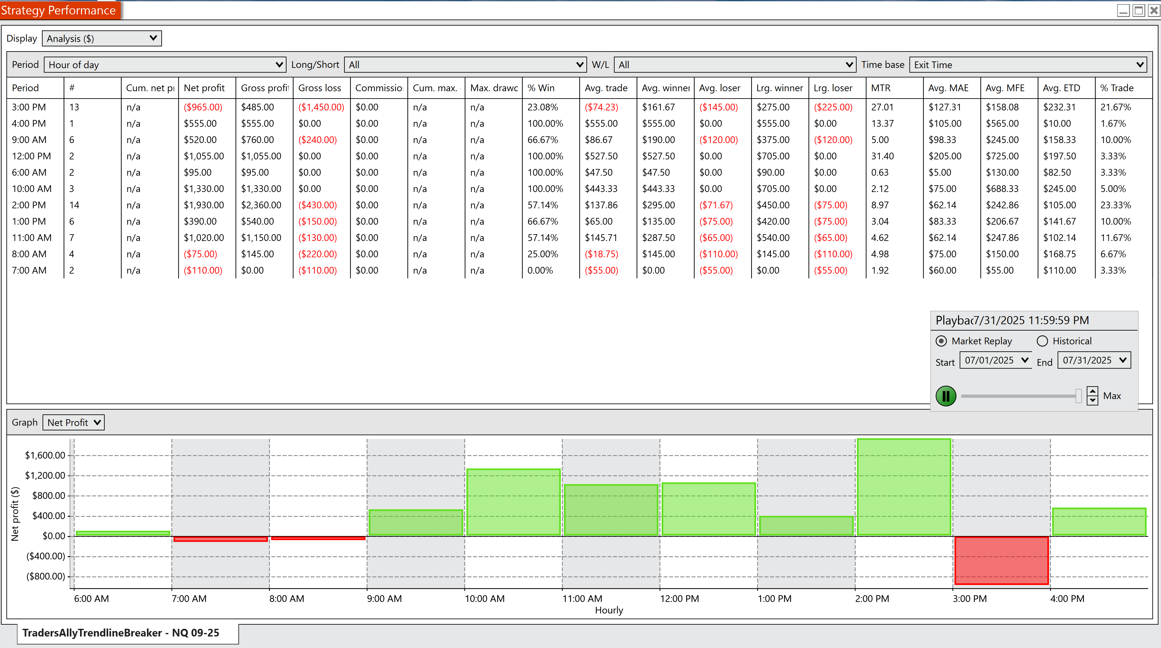Open the Graph Net Profit dropdown
1161x648 pixels.
click(x=74, y=422)
